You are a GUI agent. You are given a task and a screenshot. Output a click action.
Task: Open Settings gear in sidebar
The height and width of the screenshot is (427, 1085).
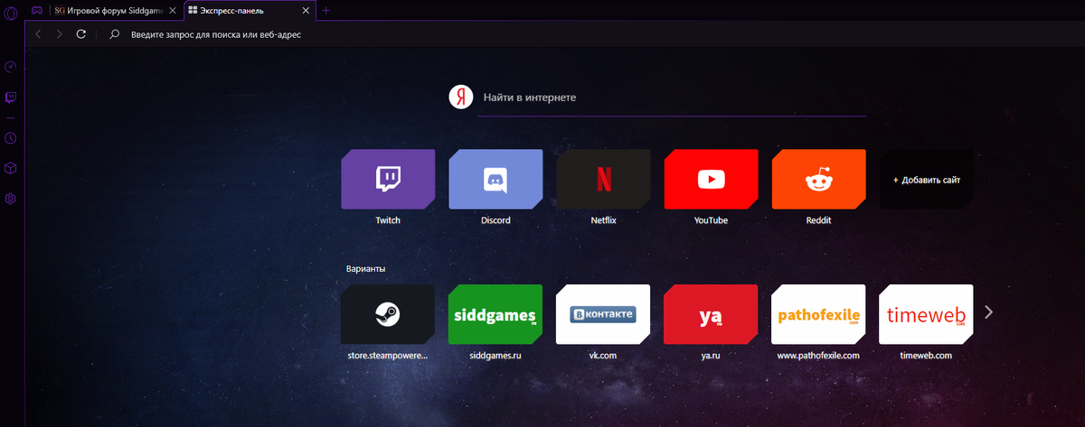pos(11,199)
